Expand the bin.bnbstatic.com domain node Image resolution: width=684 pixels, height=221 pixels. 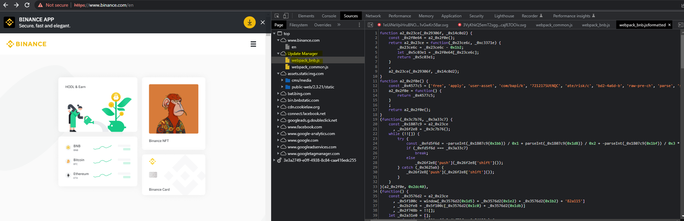tap(278, 100)
